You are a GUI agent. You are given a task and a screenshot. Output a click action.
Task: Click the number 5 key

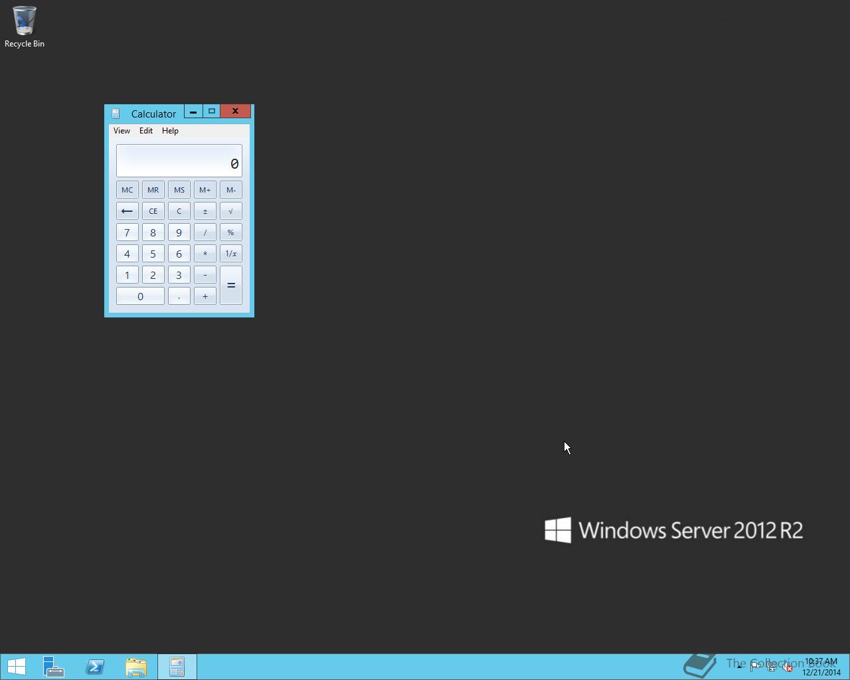pos(153,254)
